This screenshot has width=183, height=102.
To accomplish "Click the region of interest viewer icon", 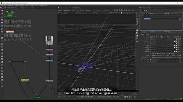I will coord(127,13).
